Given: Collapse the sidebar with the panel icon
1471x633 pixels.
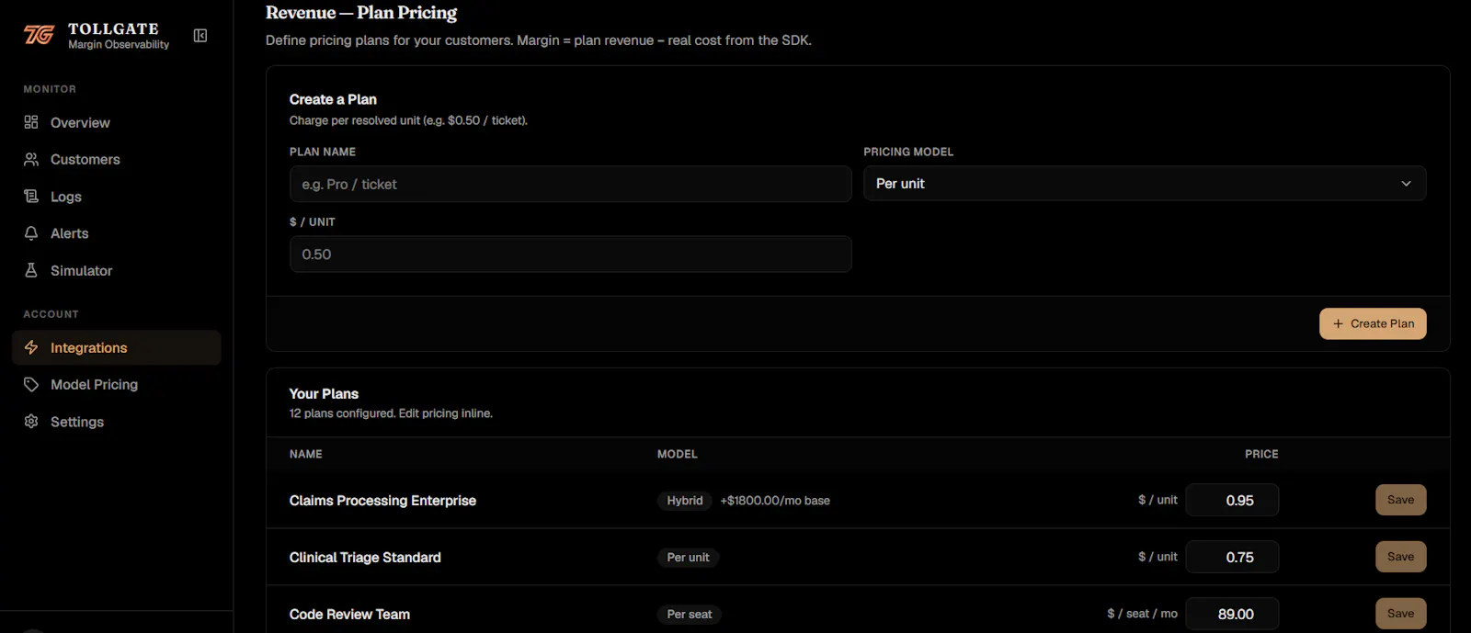Looking at the screenshot, I should (200, 36).
